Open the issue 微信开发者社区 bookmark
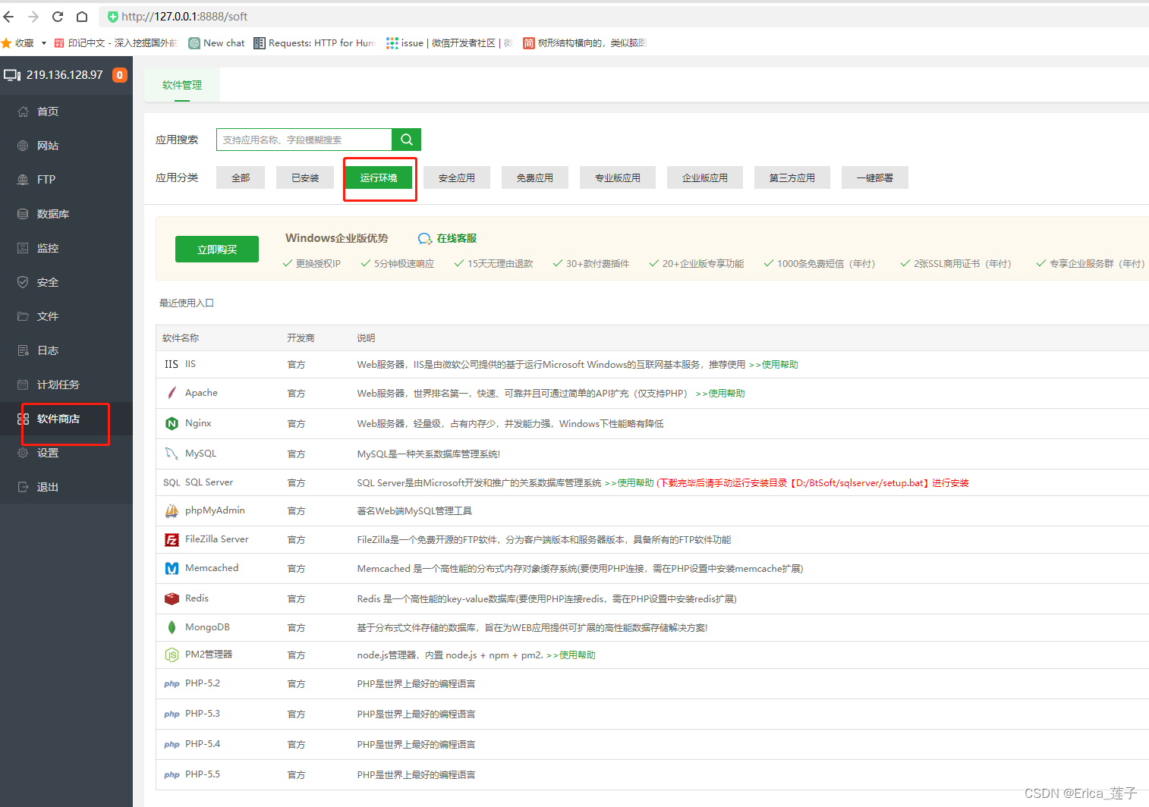1149x807 pixels. 449,43
